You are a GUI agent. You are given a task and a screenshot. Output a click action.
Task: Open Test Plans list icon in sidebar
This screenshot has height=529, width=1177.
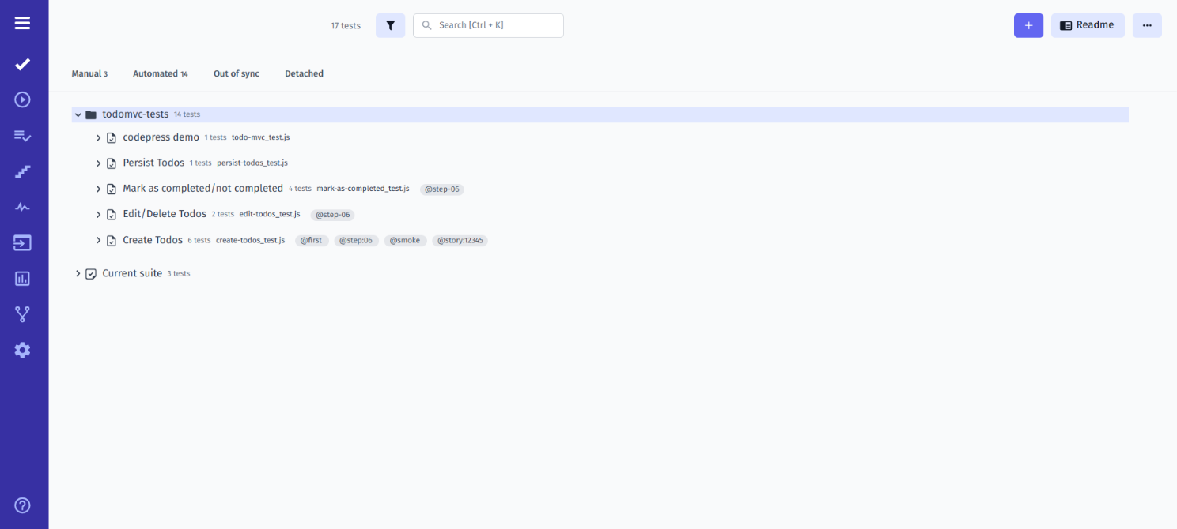[x=22, y=135]
